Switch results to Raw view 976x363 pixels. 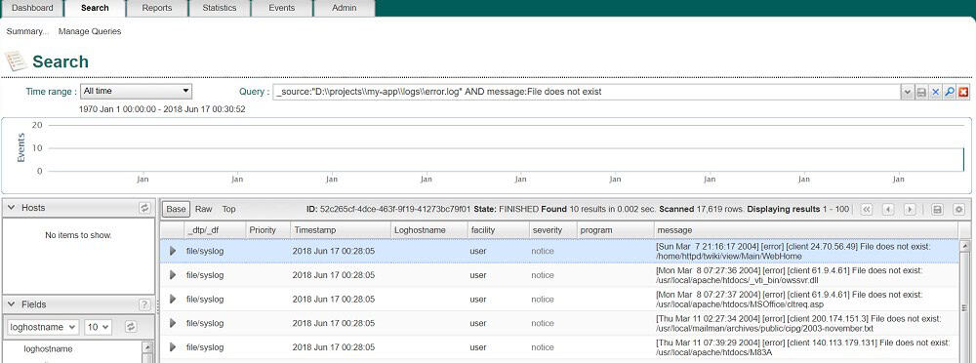coord(204,209)
